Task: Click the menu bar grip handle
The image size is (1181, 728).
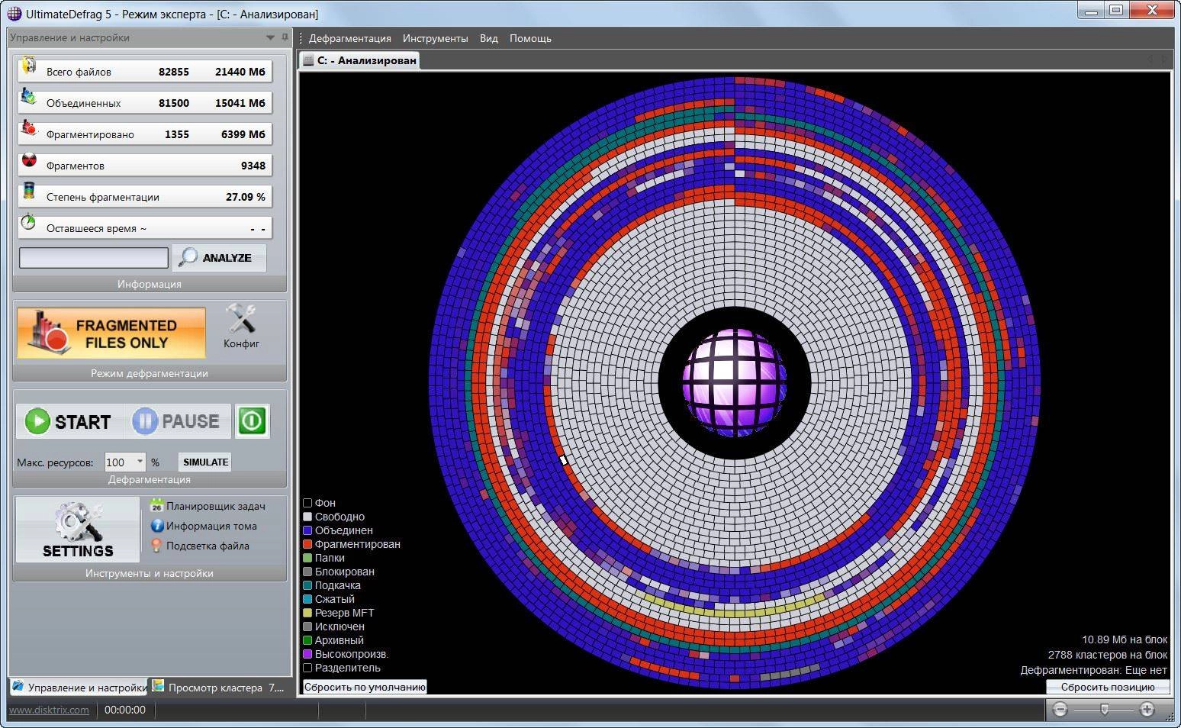Action: (x=301, y=38)
